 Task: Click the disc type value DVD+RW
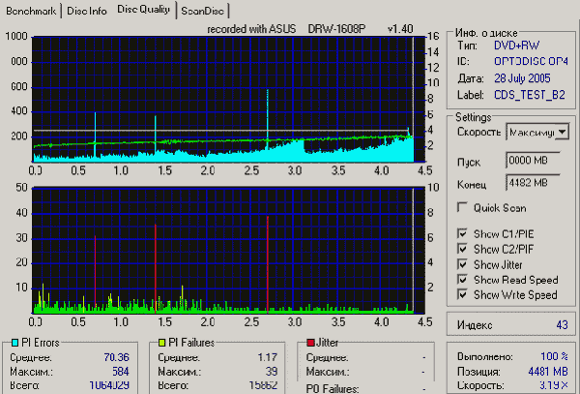[x=517, y=45]
